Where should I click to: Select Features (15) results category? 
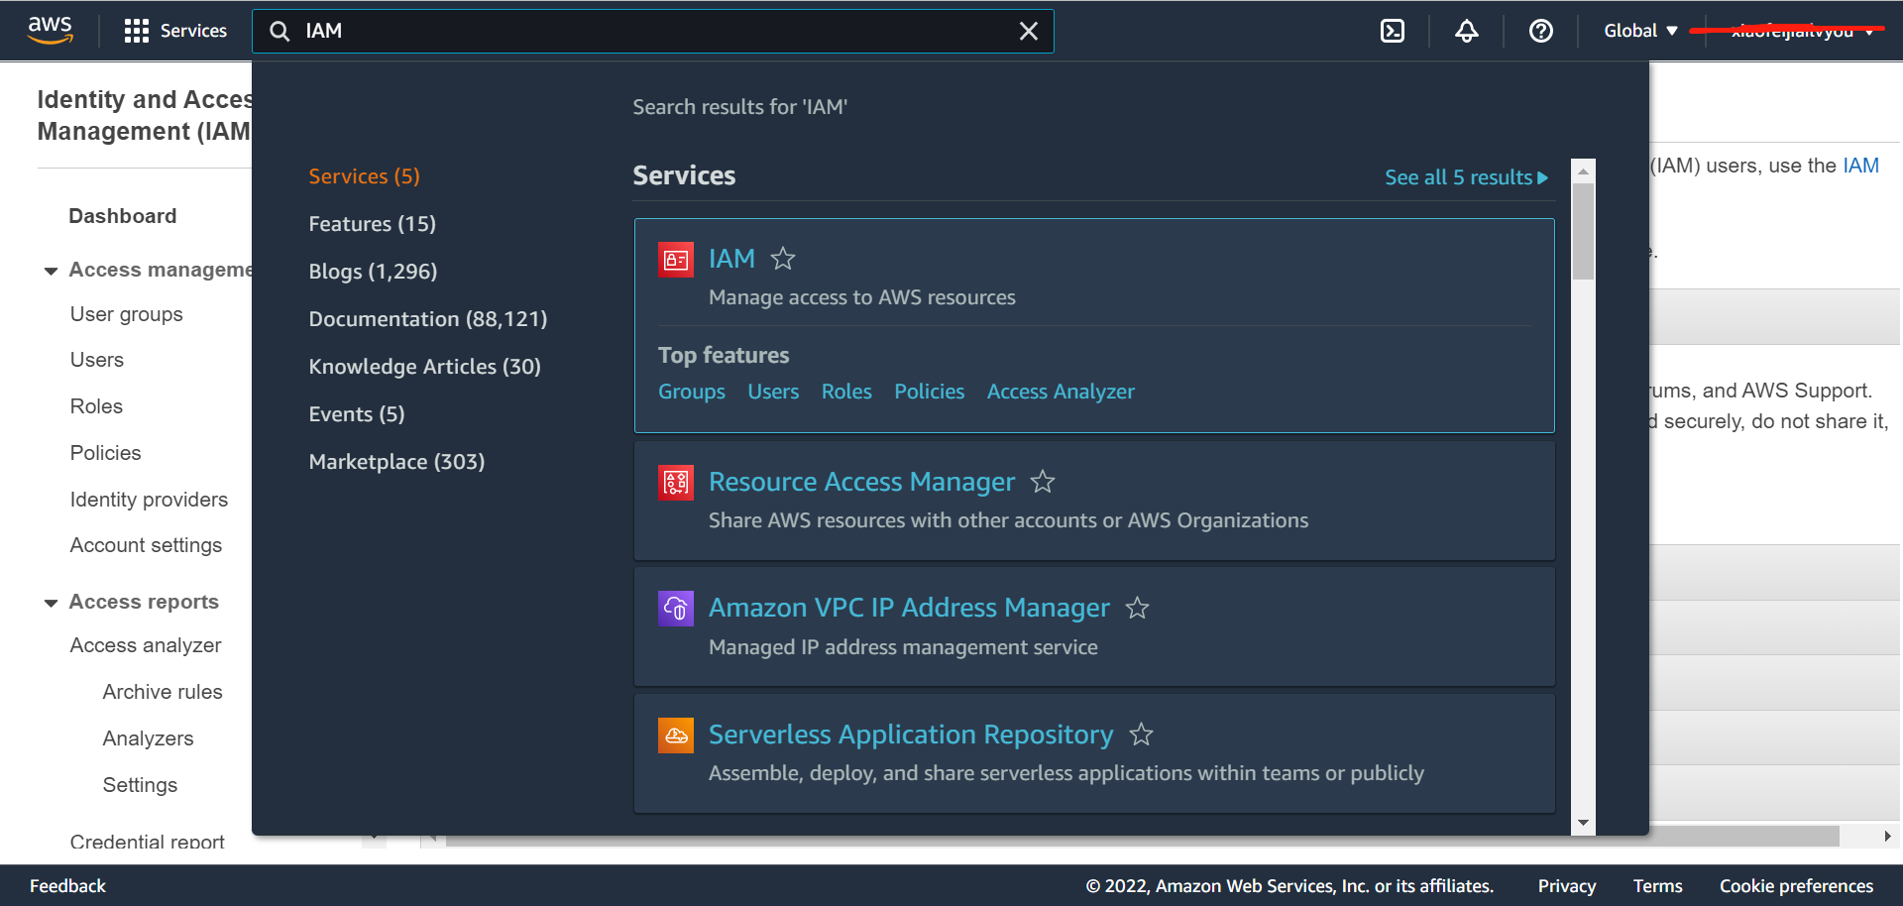(372, 224)
